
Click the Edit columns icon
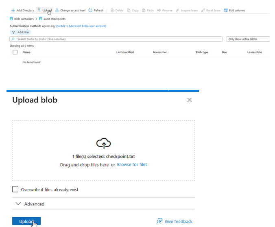coord(226,10)
